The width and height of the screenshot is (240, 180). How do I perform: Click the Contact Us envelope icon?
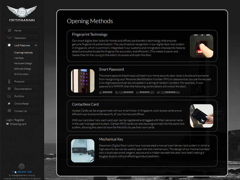pyautogui.click(x=9, y=110)
